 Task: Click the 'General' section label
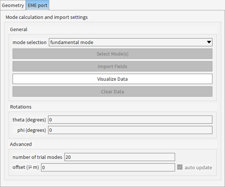19,30
